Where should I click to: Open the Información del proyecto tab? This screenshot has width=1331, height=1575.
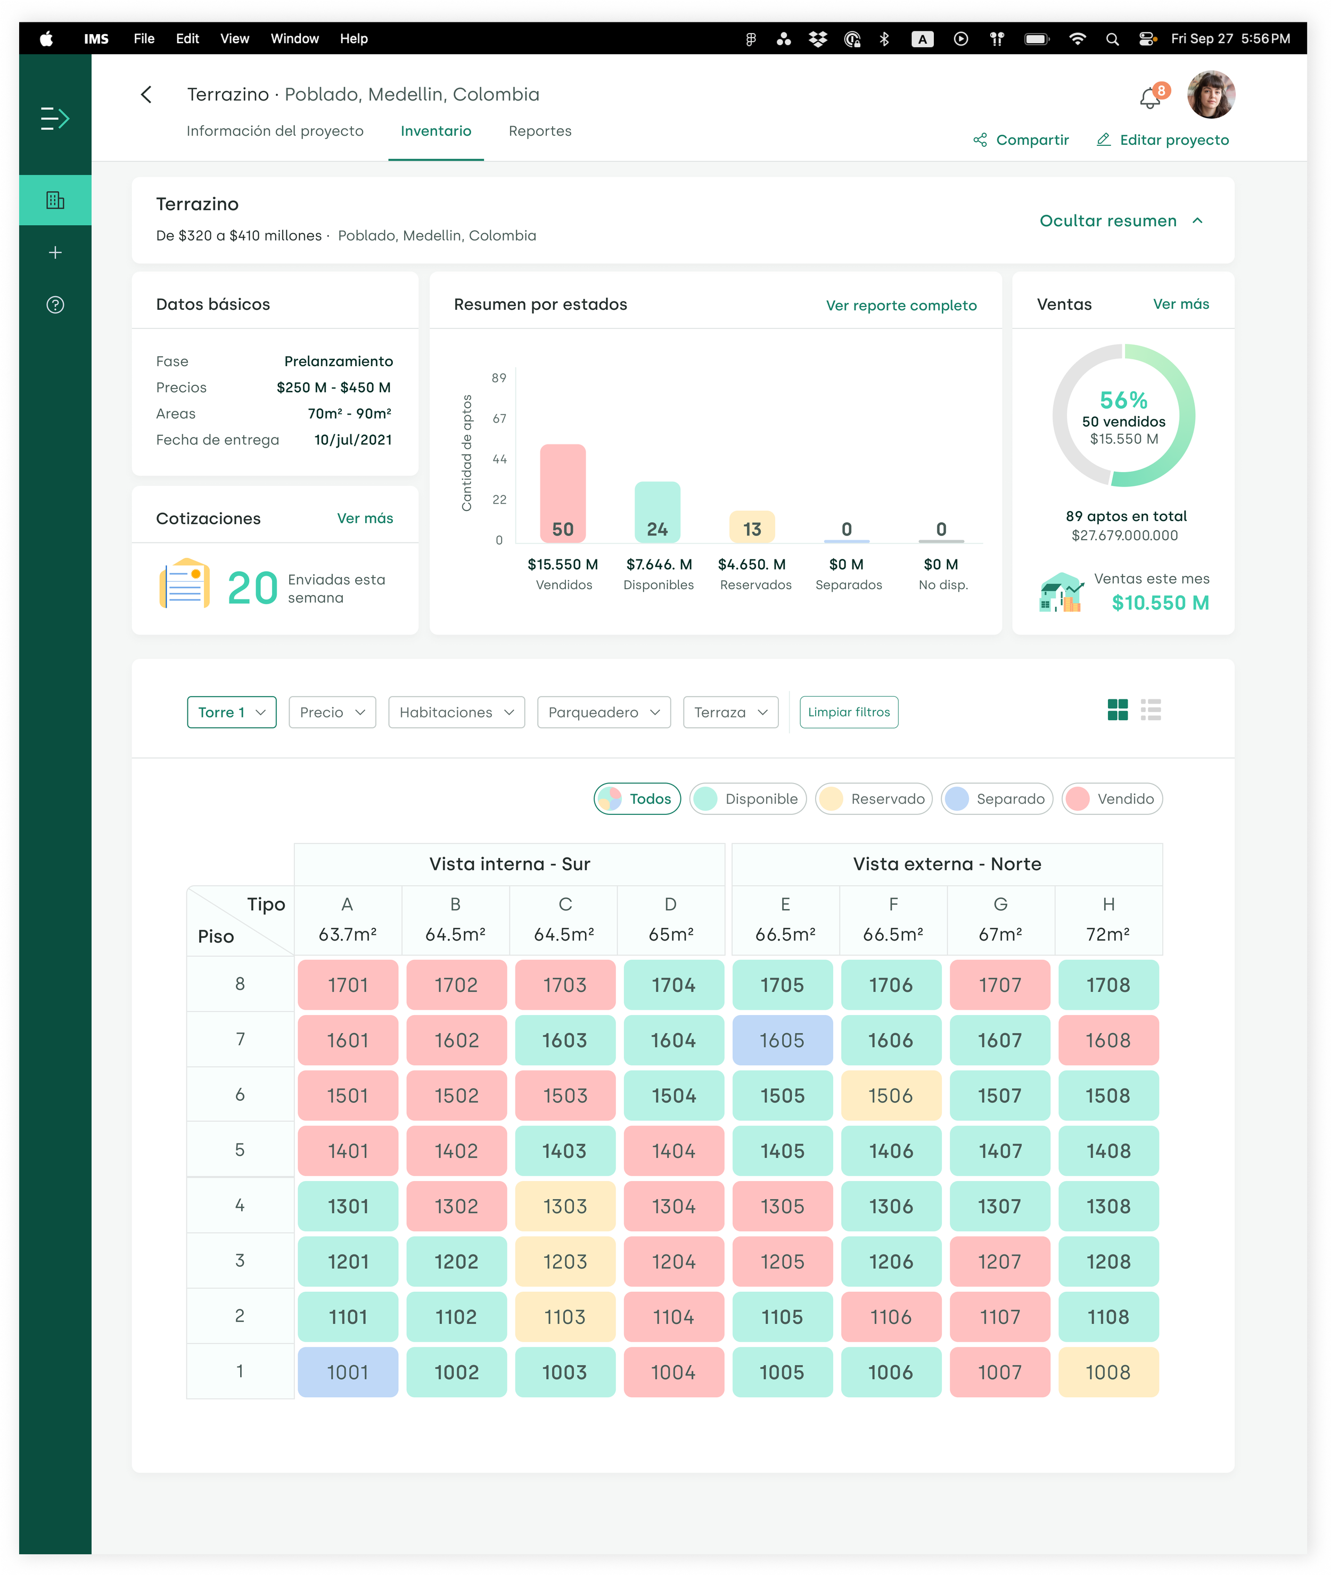pyautogui.click(x=275, y=131)
